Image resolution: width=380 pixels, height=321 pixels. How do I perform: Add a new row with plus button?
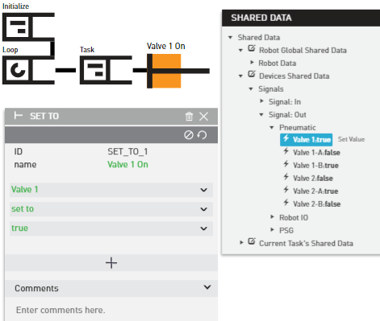[x=111, y=263]
